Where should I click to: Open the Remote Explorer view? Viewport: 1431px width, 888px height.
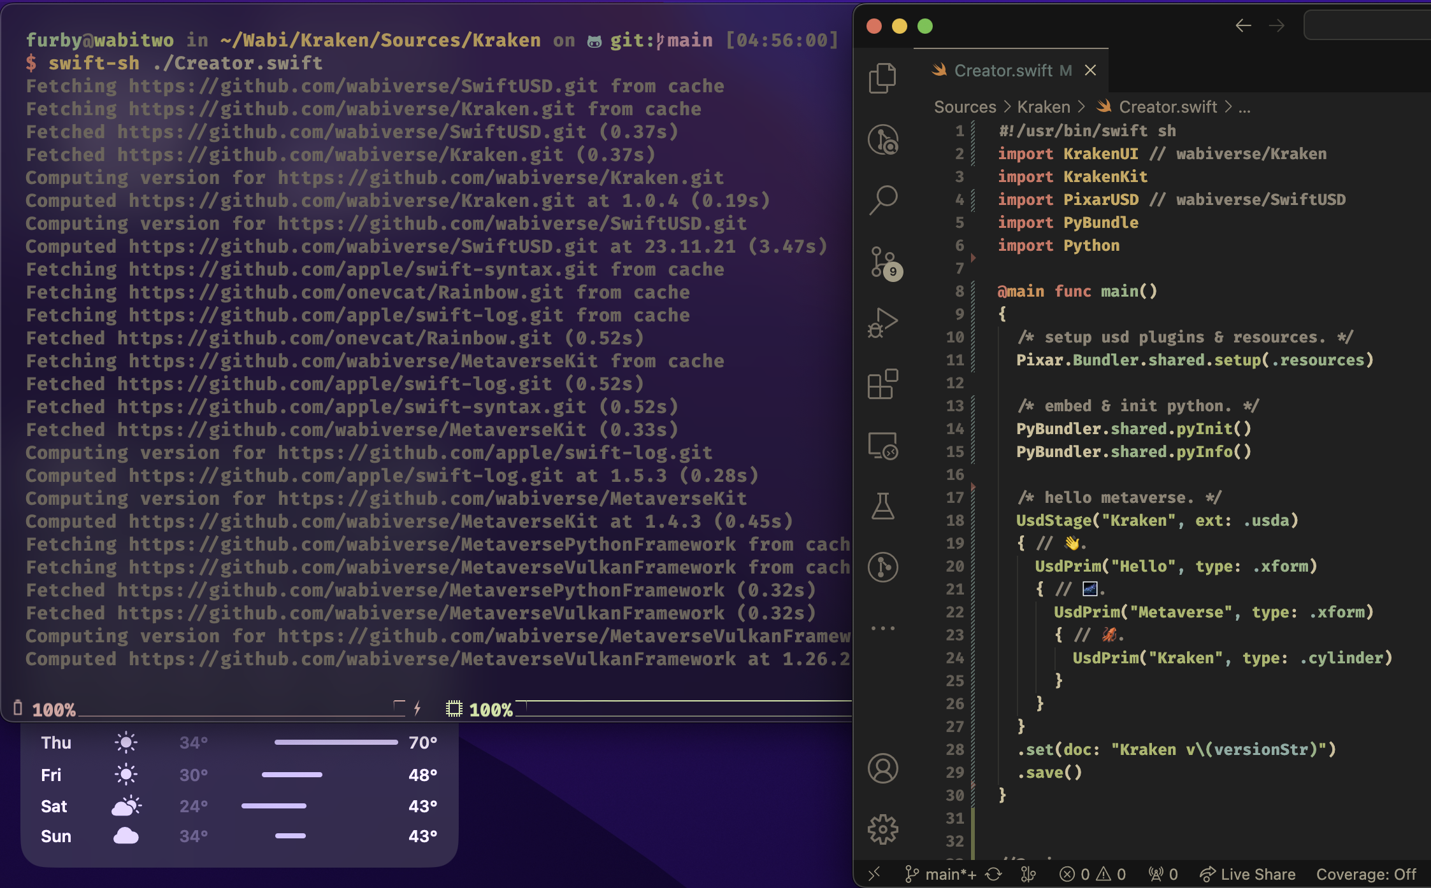[x=883, y=446]
